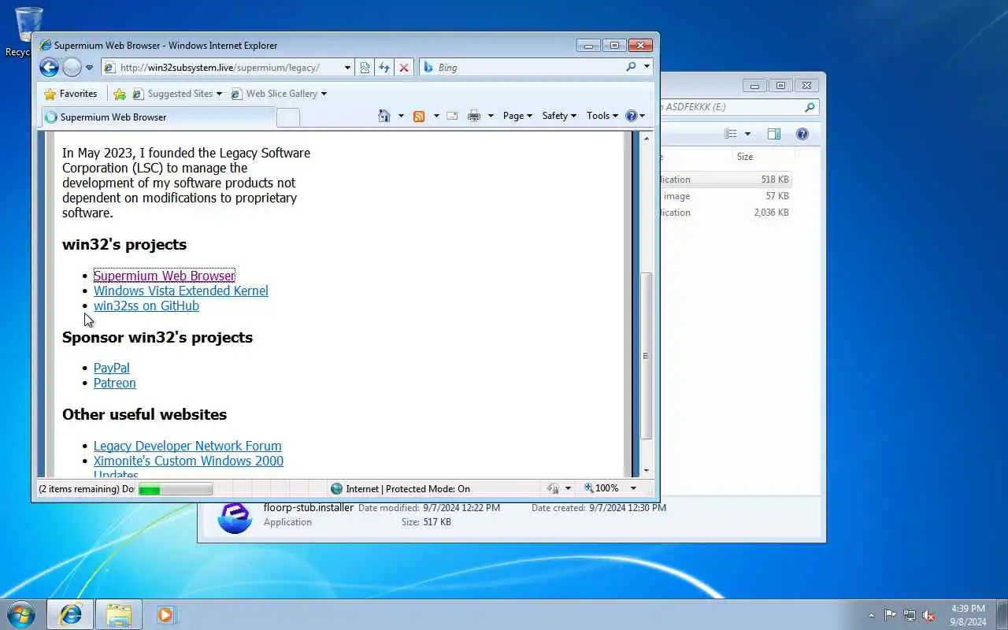Expand the Home button dropdown arrow
The width and height of the screenshot is (1008, 630).
(x=401, y=116)
